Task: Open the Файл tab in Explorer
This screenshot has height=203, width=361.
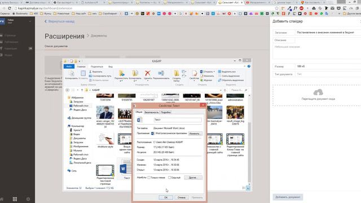Action: point(69,67)
